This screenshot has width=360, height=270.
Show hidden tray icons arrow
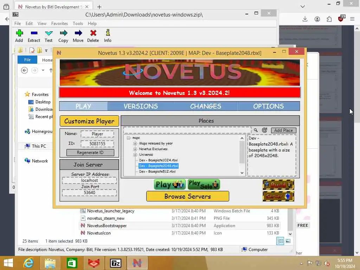point(301,263)
